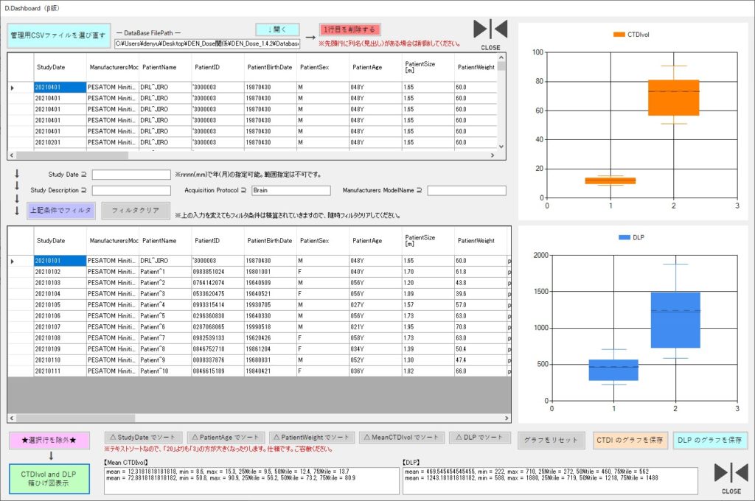Click the ★選択行を除外★ button

48,441
